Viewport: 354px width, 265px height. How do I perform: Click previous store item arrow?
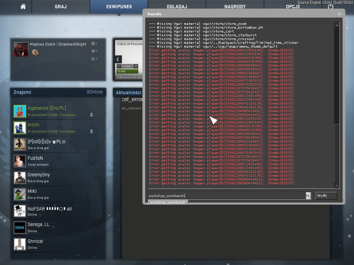click(118, 59)
